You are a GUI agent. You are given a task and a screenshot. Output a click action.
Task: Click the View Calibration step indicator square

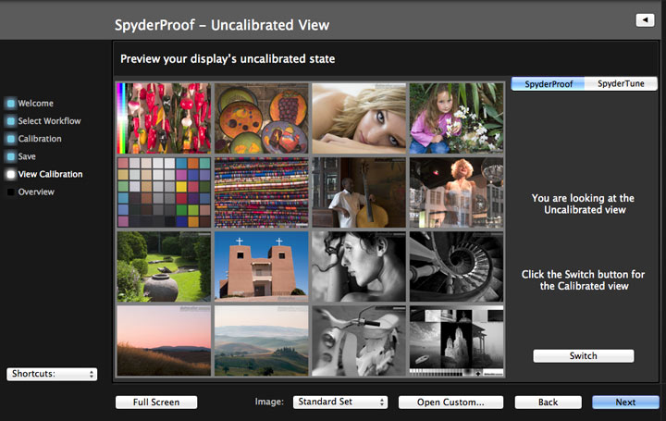(x=11, y=174)
